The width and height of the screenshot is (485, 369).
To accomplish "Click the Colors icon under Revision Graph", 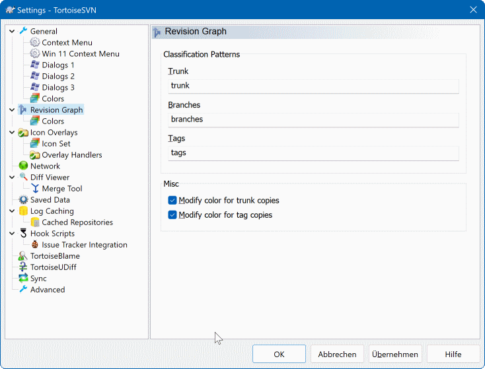I will tap(34, 121).
